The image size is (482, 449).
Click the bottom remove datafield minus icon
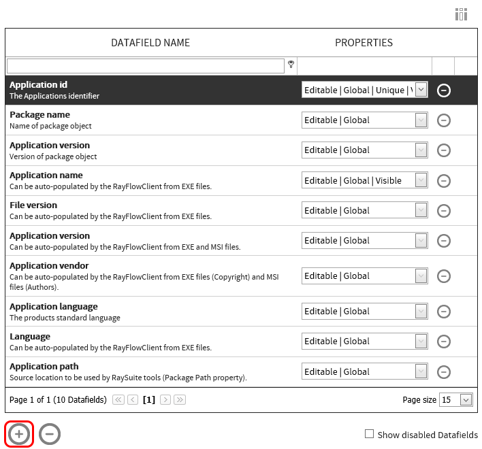tap(50, 434)
